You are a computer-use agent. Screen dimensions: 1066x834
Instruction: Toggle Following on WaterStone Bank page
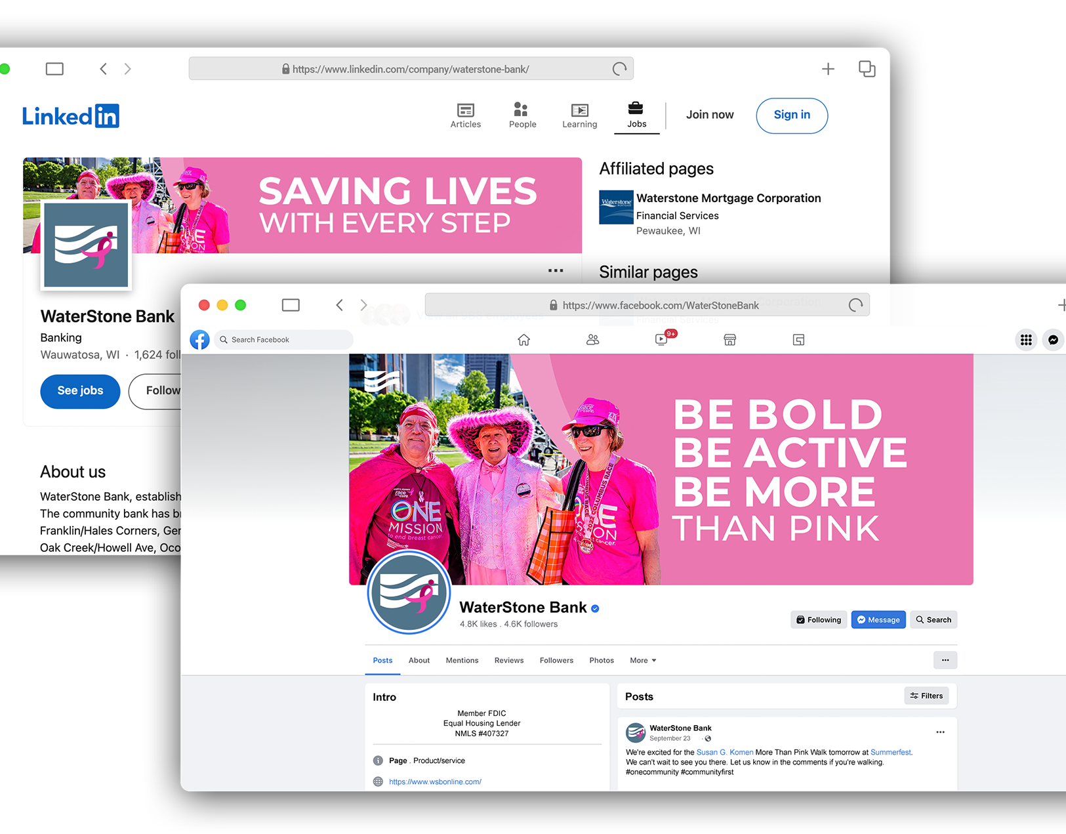(819, 620)
